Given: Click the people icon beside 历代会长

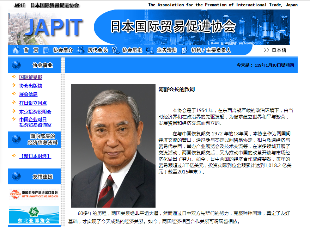Looking at the screenshot, I should [x=80, y=50].
